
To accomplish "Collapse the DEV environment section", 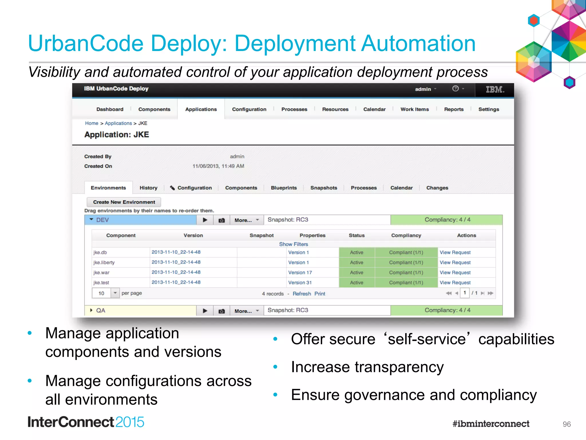I will click(x=91, y=219).
